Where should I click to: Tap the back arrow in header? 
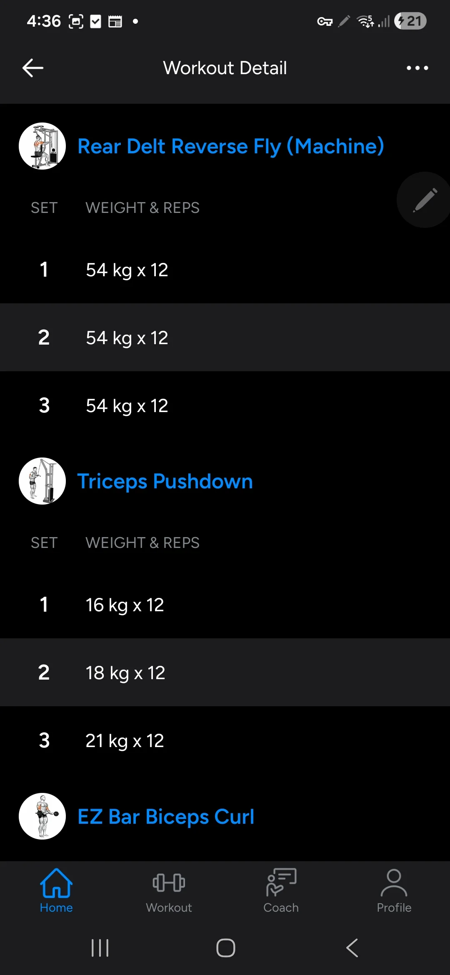(x=33, y=68)
